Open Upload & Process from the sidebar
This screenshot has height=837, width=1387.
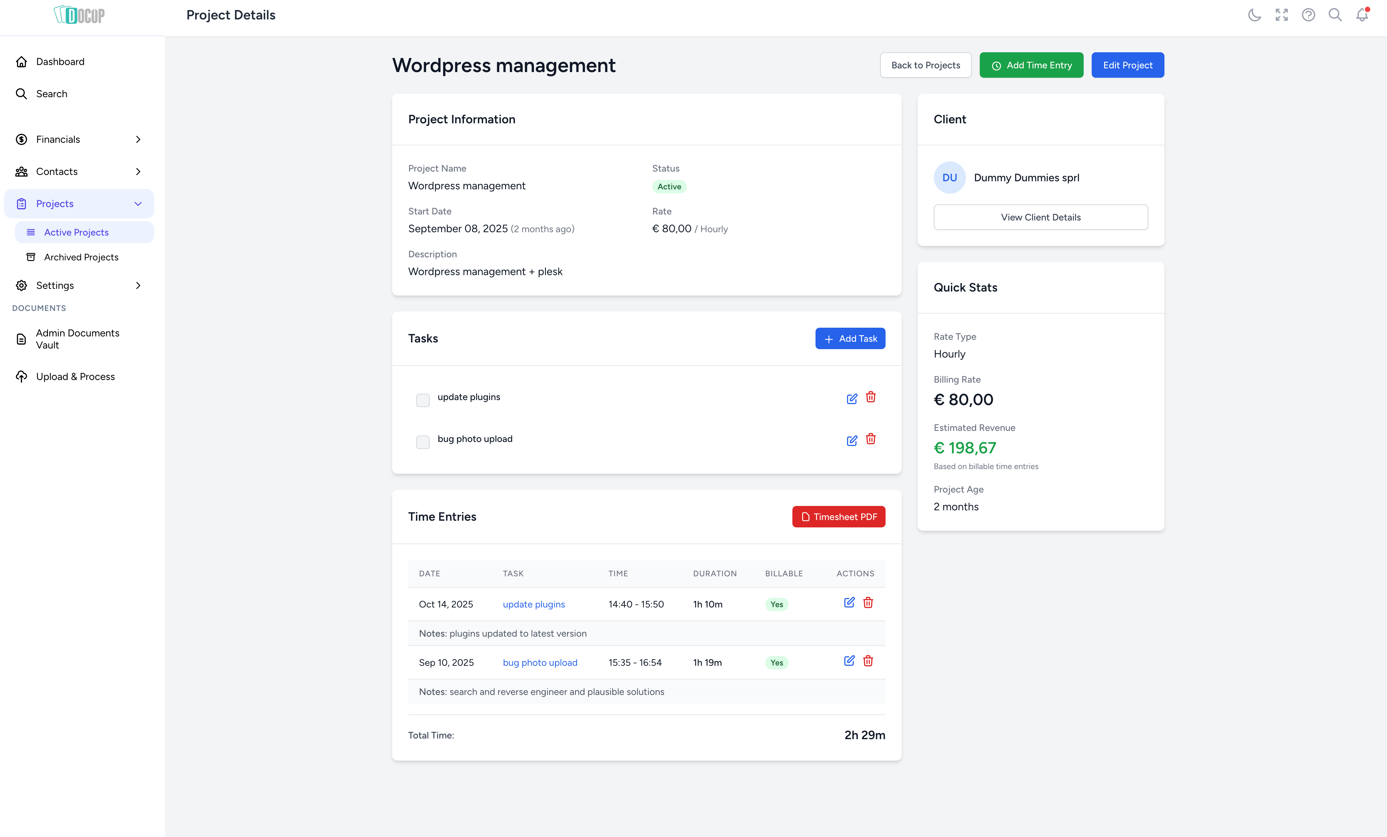75,376
